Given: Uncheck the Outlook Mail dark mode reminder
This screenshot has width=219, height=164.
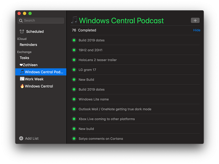Looking at the screenshot, I should click(74, 109).
